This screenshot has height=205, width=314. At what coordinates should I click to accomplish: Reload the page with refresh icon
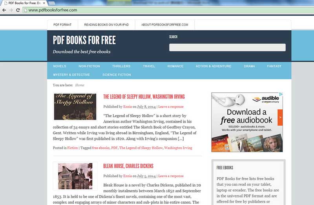tap(18, 10)
